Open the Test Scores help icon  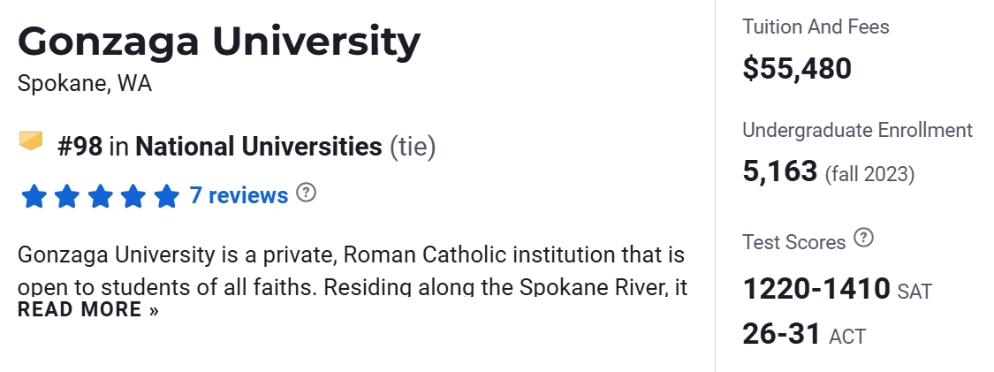(864, 239)
